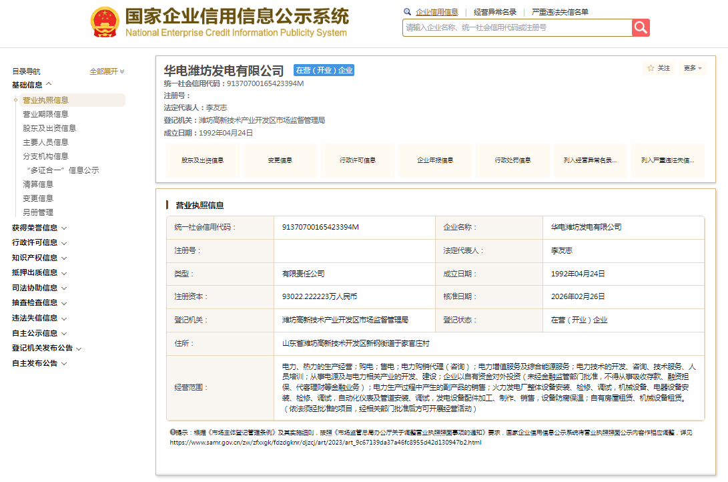Expand the 司法协助信息 section
Viewport: 728px width, 482px height.
(39, 288)
